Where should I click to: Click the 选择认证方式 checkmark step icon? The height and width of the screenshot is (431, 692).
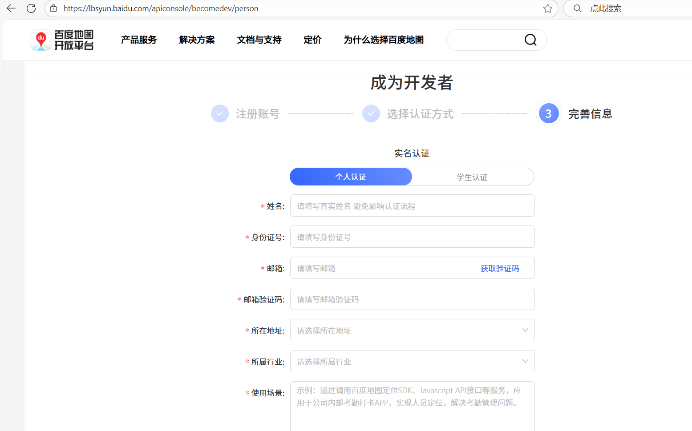[371, 114]
